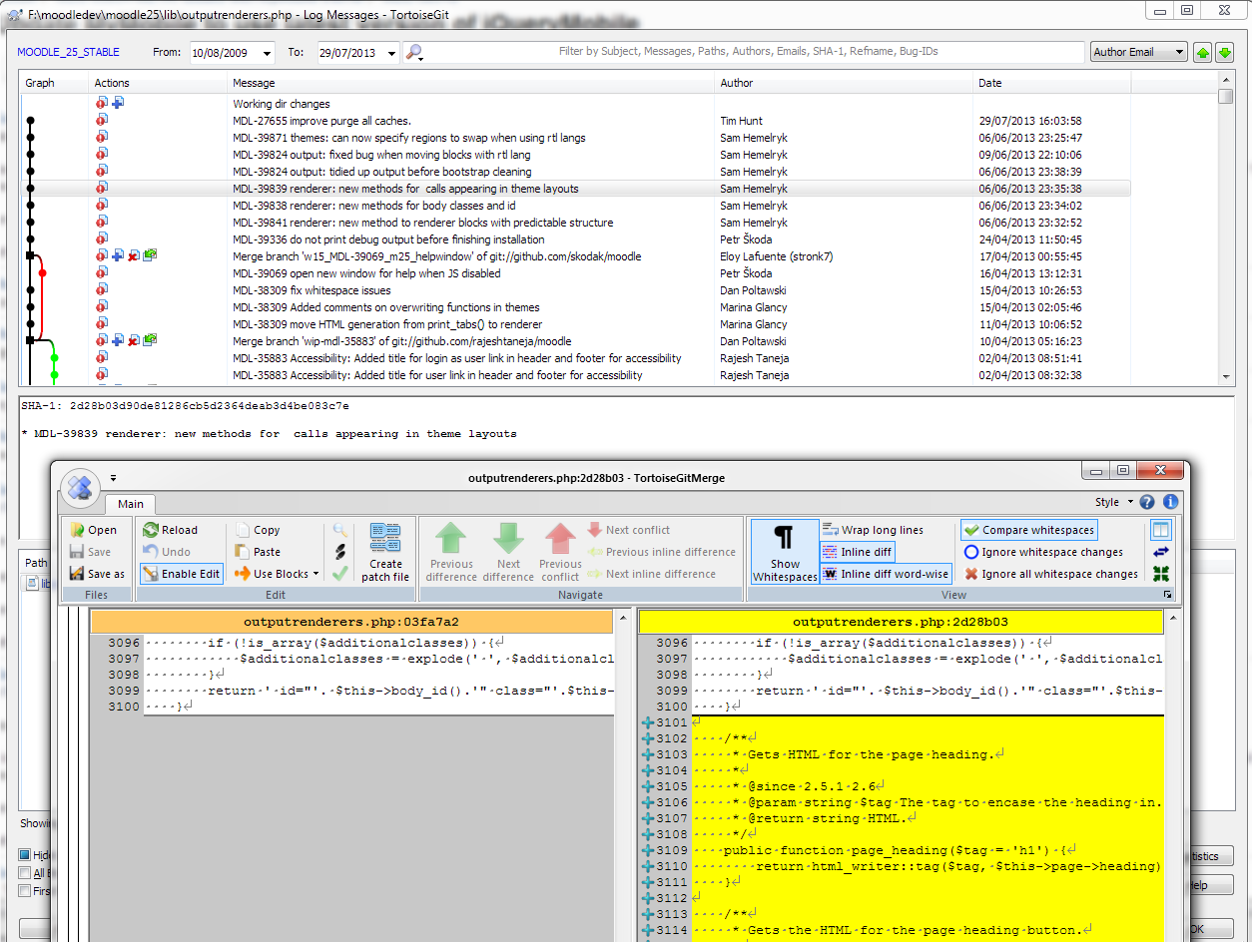The height and width of the screenshot is (942, 1252).
Task: Select Ignore whitespace changes
Action: 1043,552
